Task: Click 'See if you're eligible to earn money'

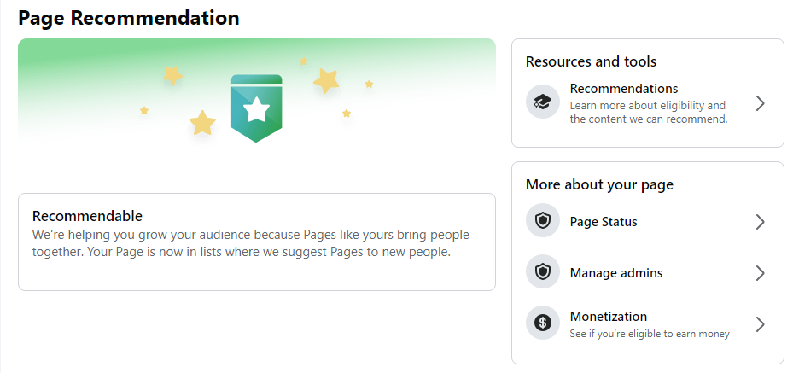Action: click(x=650, y=335)
